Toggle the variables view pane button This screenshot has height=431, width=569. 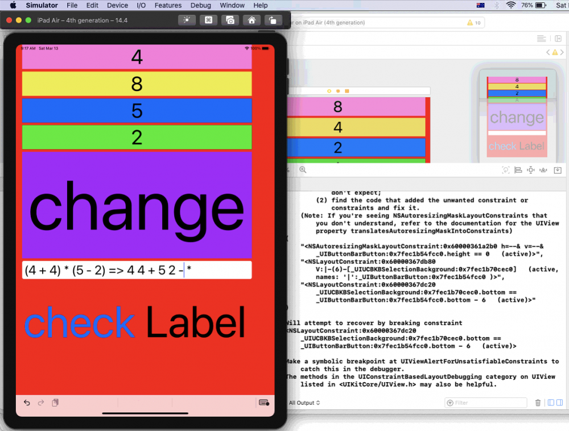coord(550,403)
